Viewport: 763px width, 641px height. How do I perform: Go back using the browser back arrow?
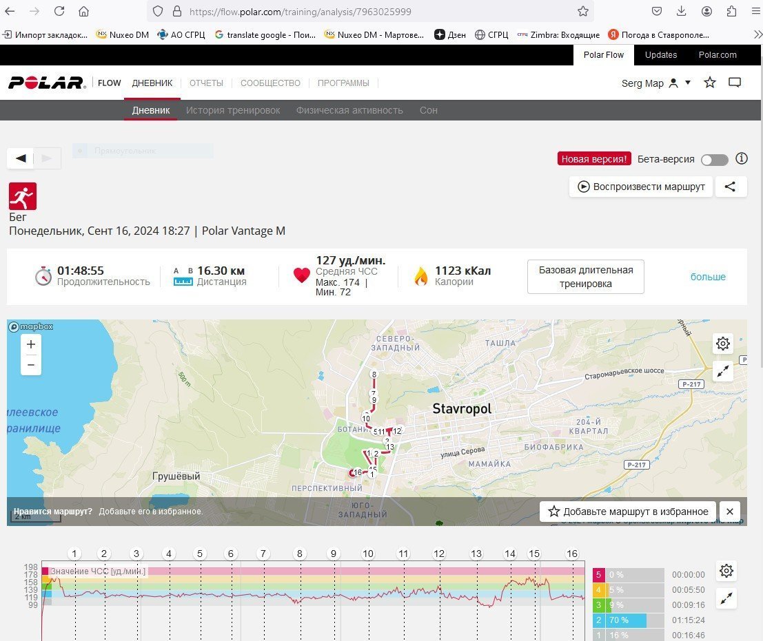[10, 11]
